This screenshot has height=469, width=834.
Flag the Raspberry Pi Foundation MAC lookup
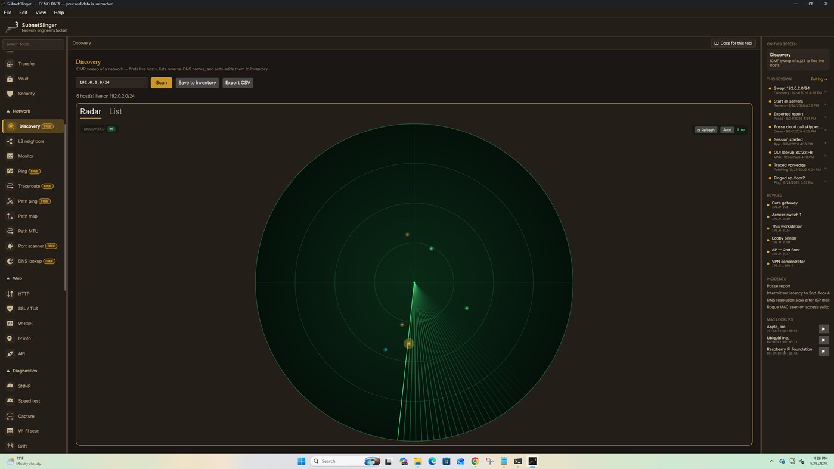point(823,352)
